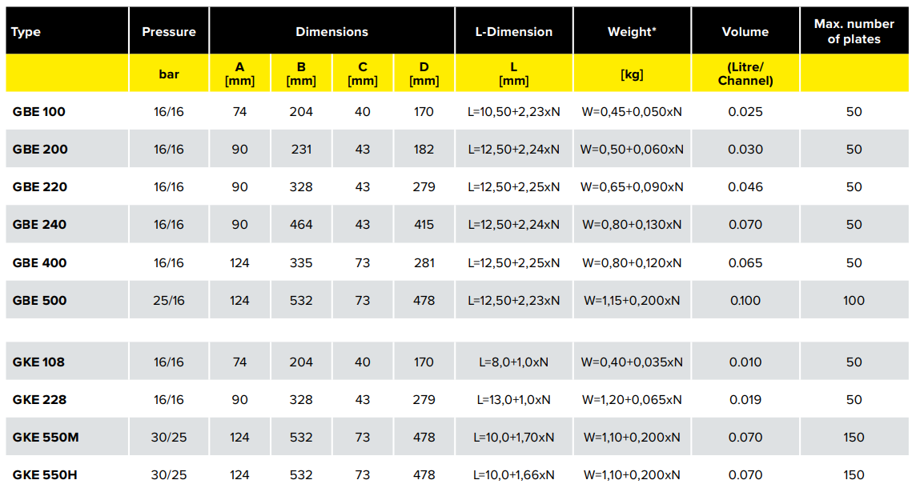Click the "W=0,45+0,050xN" weight formula
The width and height of the screenshot is (912, 500).
[x=632, y=112]
